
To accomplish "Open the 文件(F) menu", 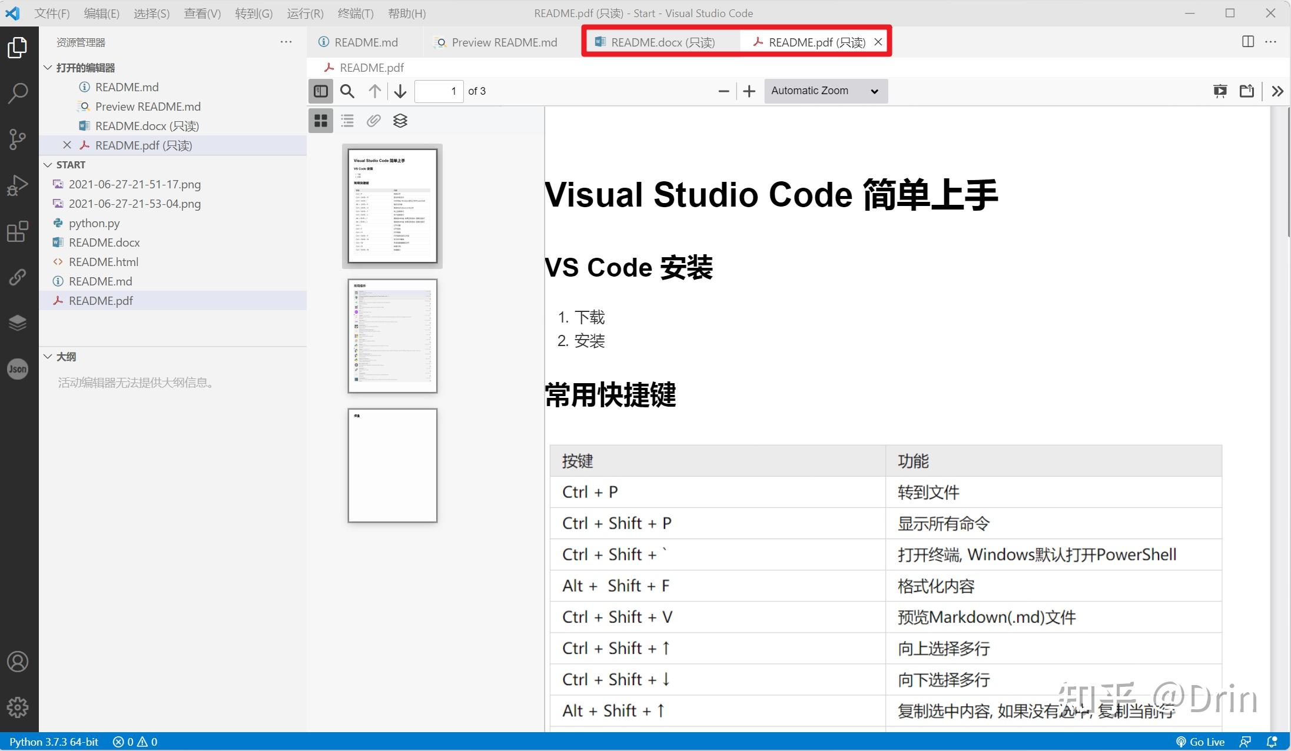I will coord(52,13).
